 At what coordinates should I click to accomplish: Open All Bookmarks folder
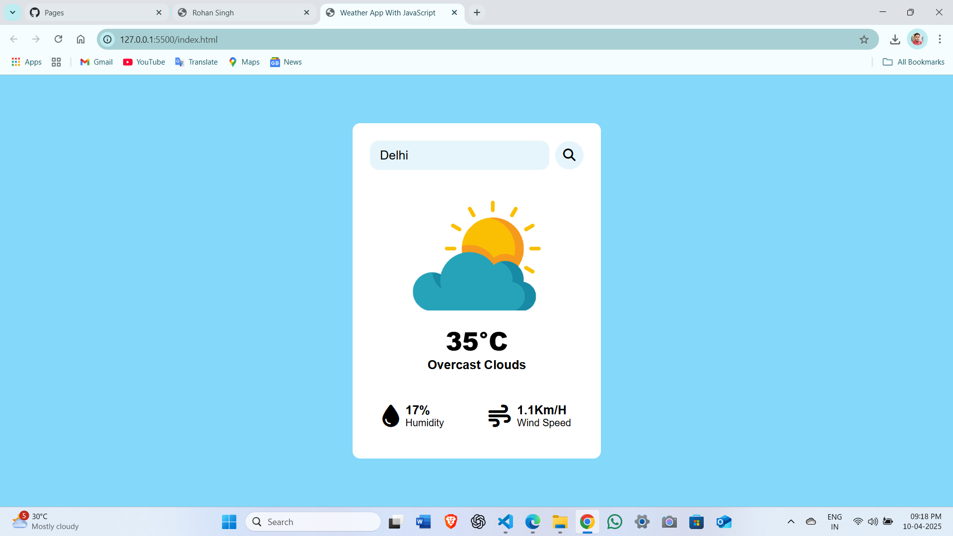pos(913,62)
